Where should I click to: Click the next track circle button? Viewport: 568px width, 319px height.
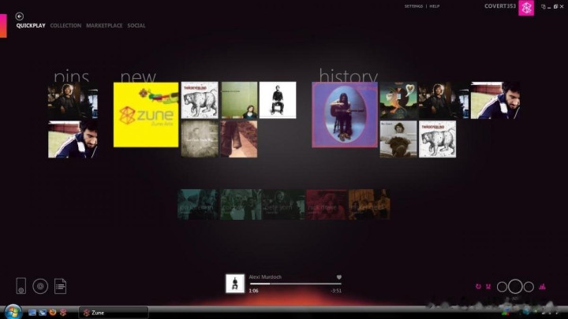tap(529, 287)
